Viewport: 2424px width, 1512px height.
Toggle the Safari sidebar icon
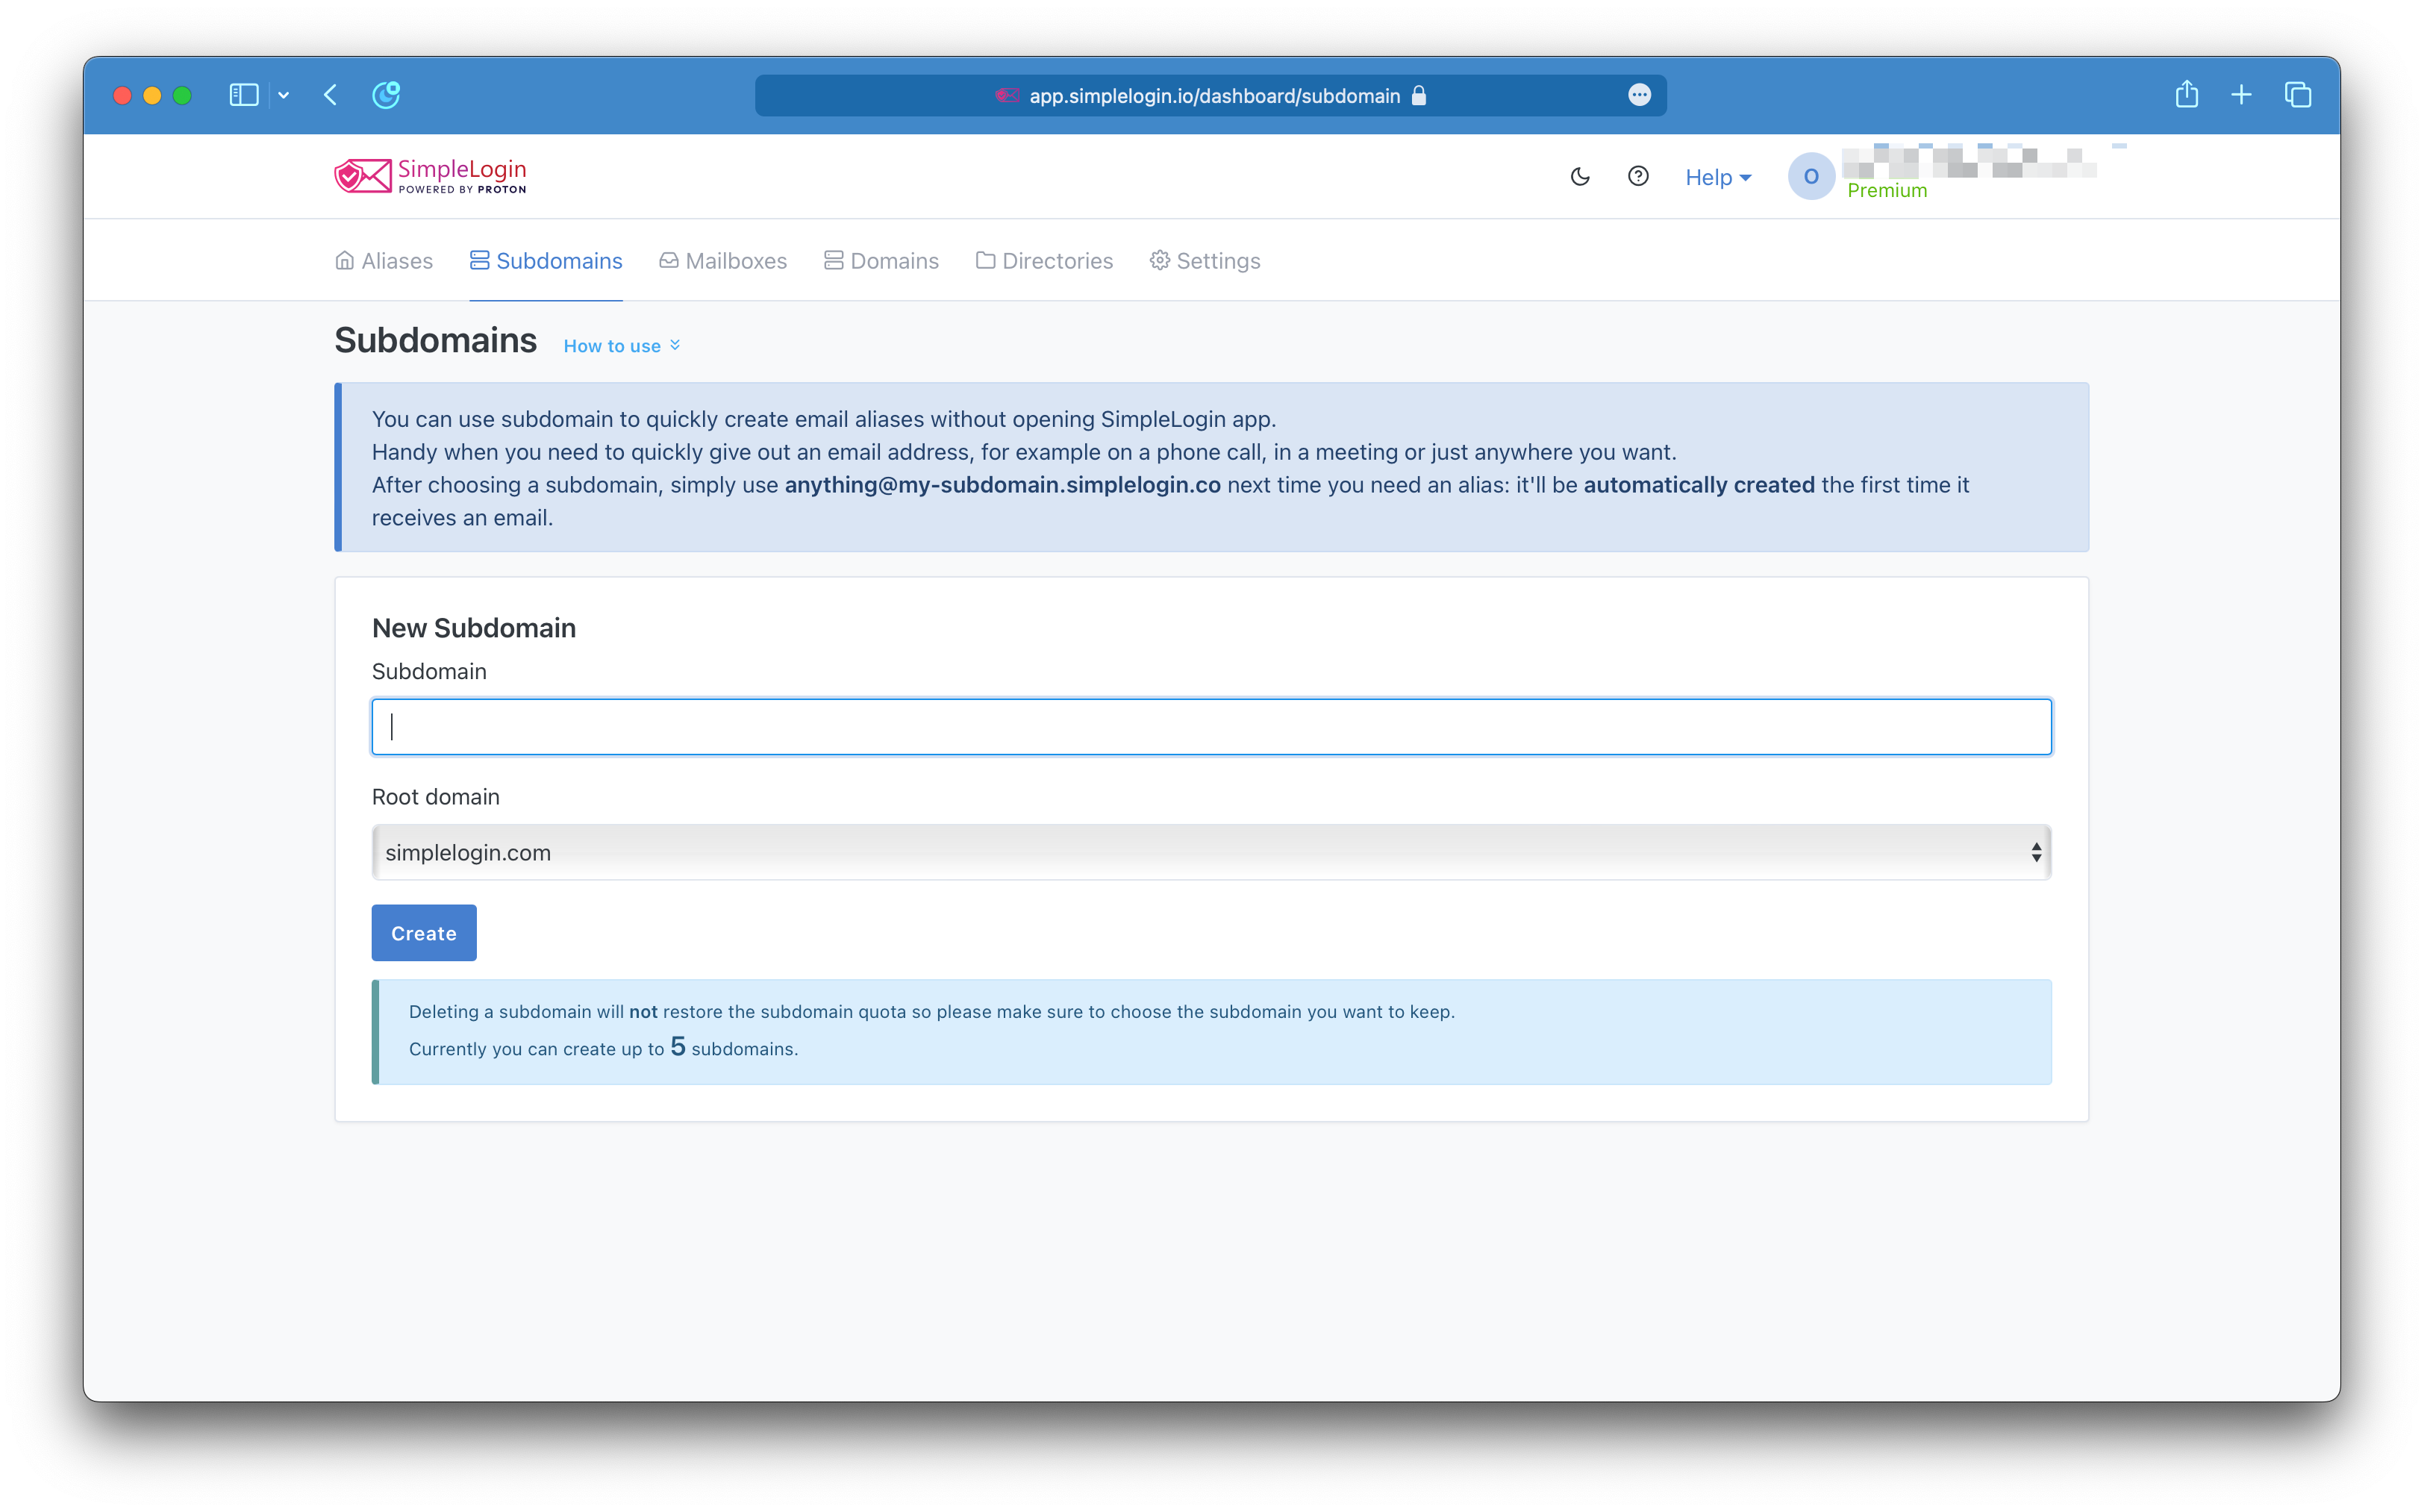point(244,95)
